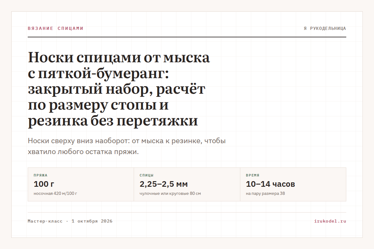Viewport: 374px width, 249px height.
Task: Click 'носочная 420 м/100 г' note
Action: point(55,194)
